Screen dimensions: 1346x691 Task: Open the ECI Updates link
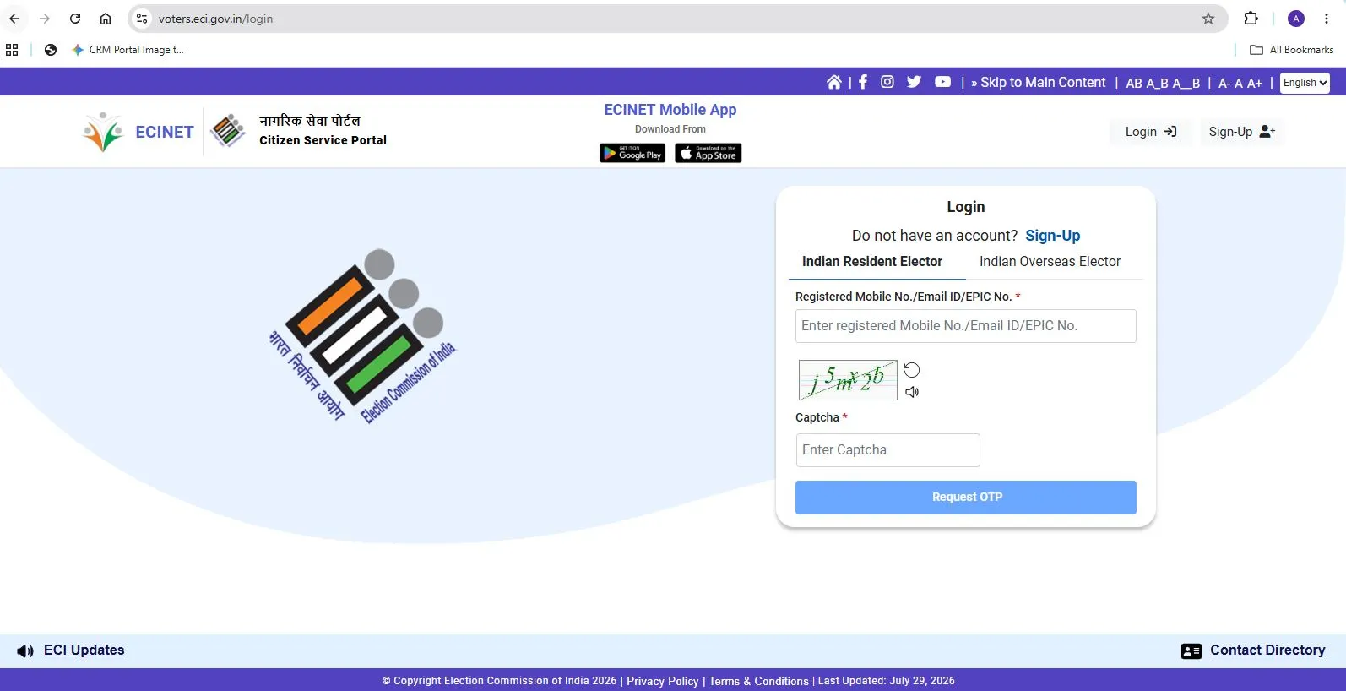tap(84, 650)
